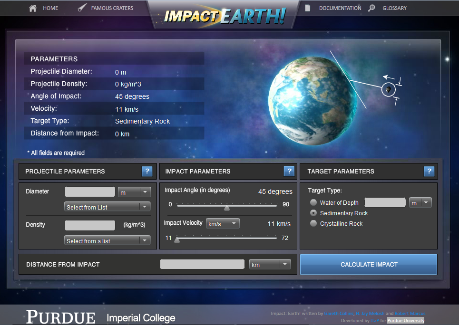Click the Purdue logo in footer
This screenshot has height=325, width=459.
click(61, 317)
